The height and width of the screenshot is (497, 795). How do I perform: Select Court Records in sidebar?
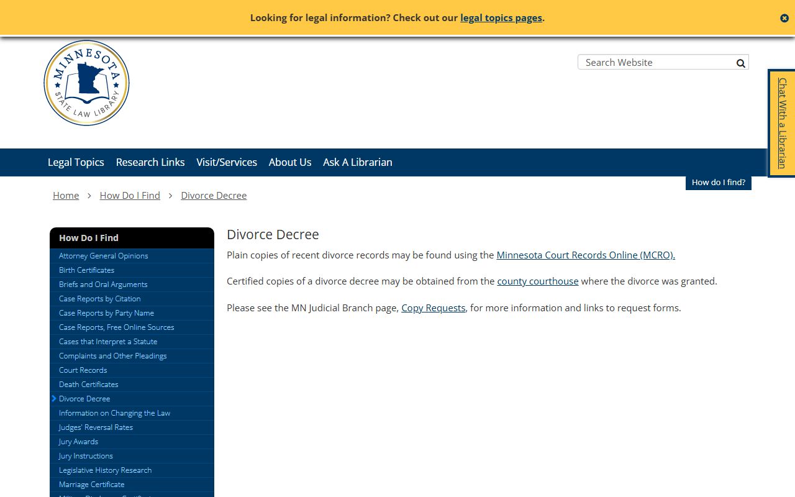[x=132, y=370]
